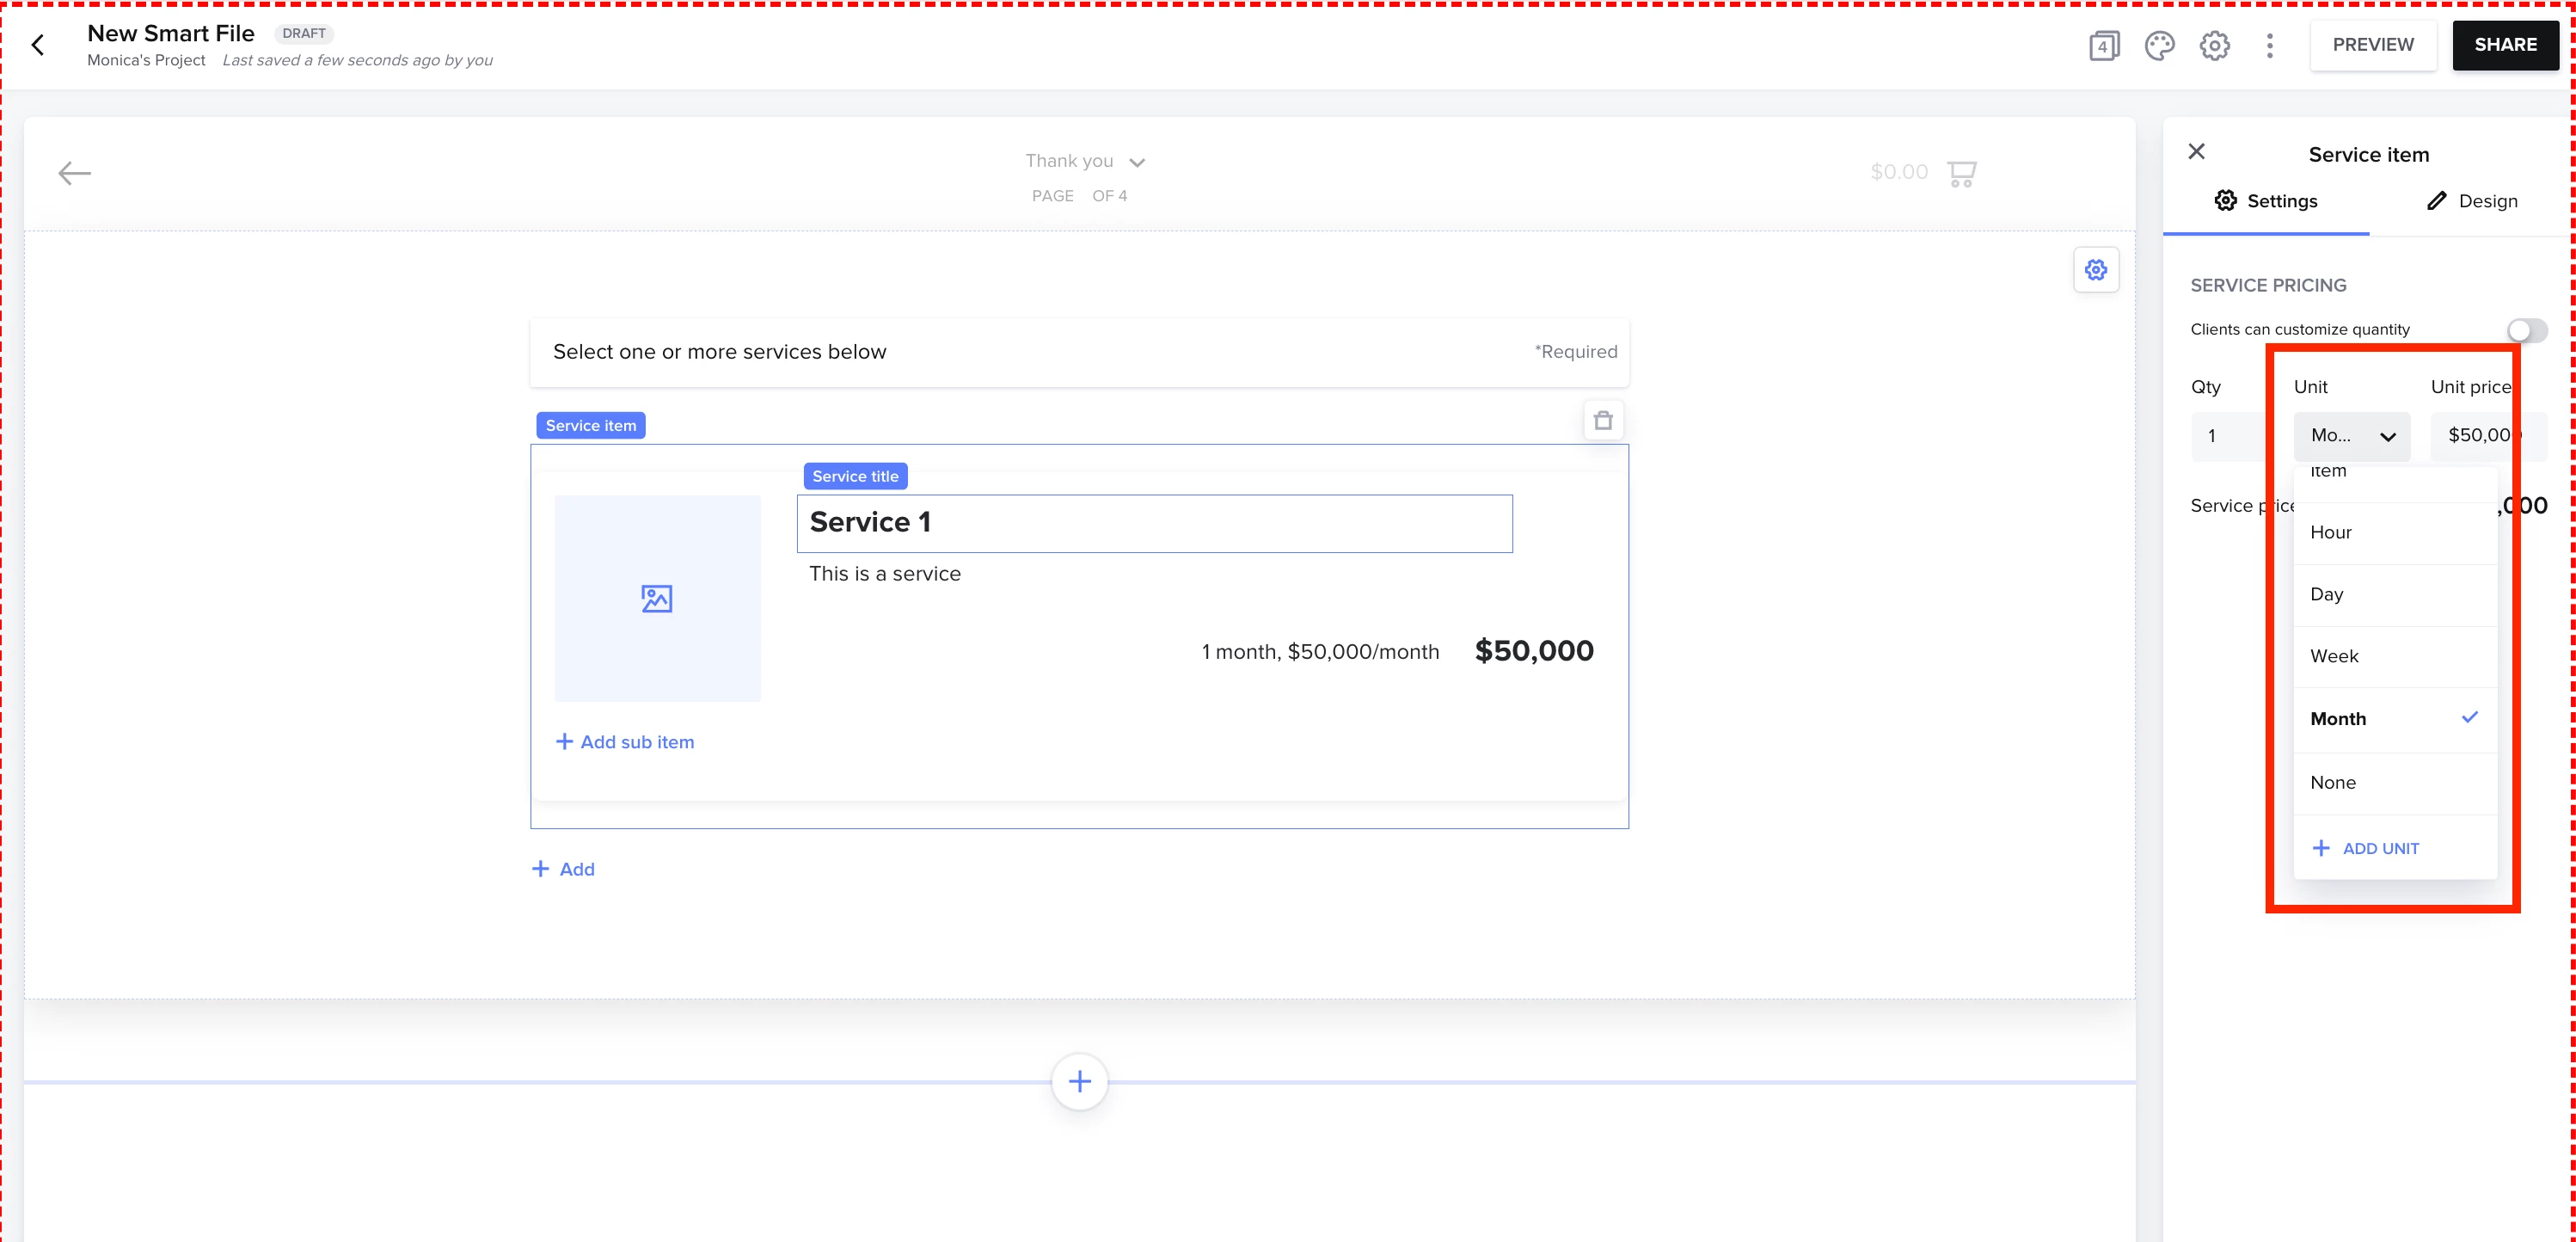Click the Service 1 title field

pos(1153,523)
